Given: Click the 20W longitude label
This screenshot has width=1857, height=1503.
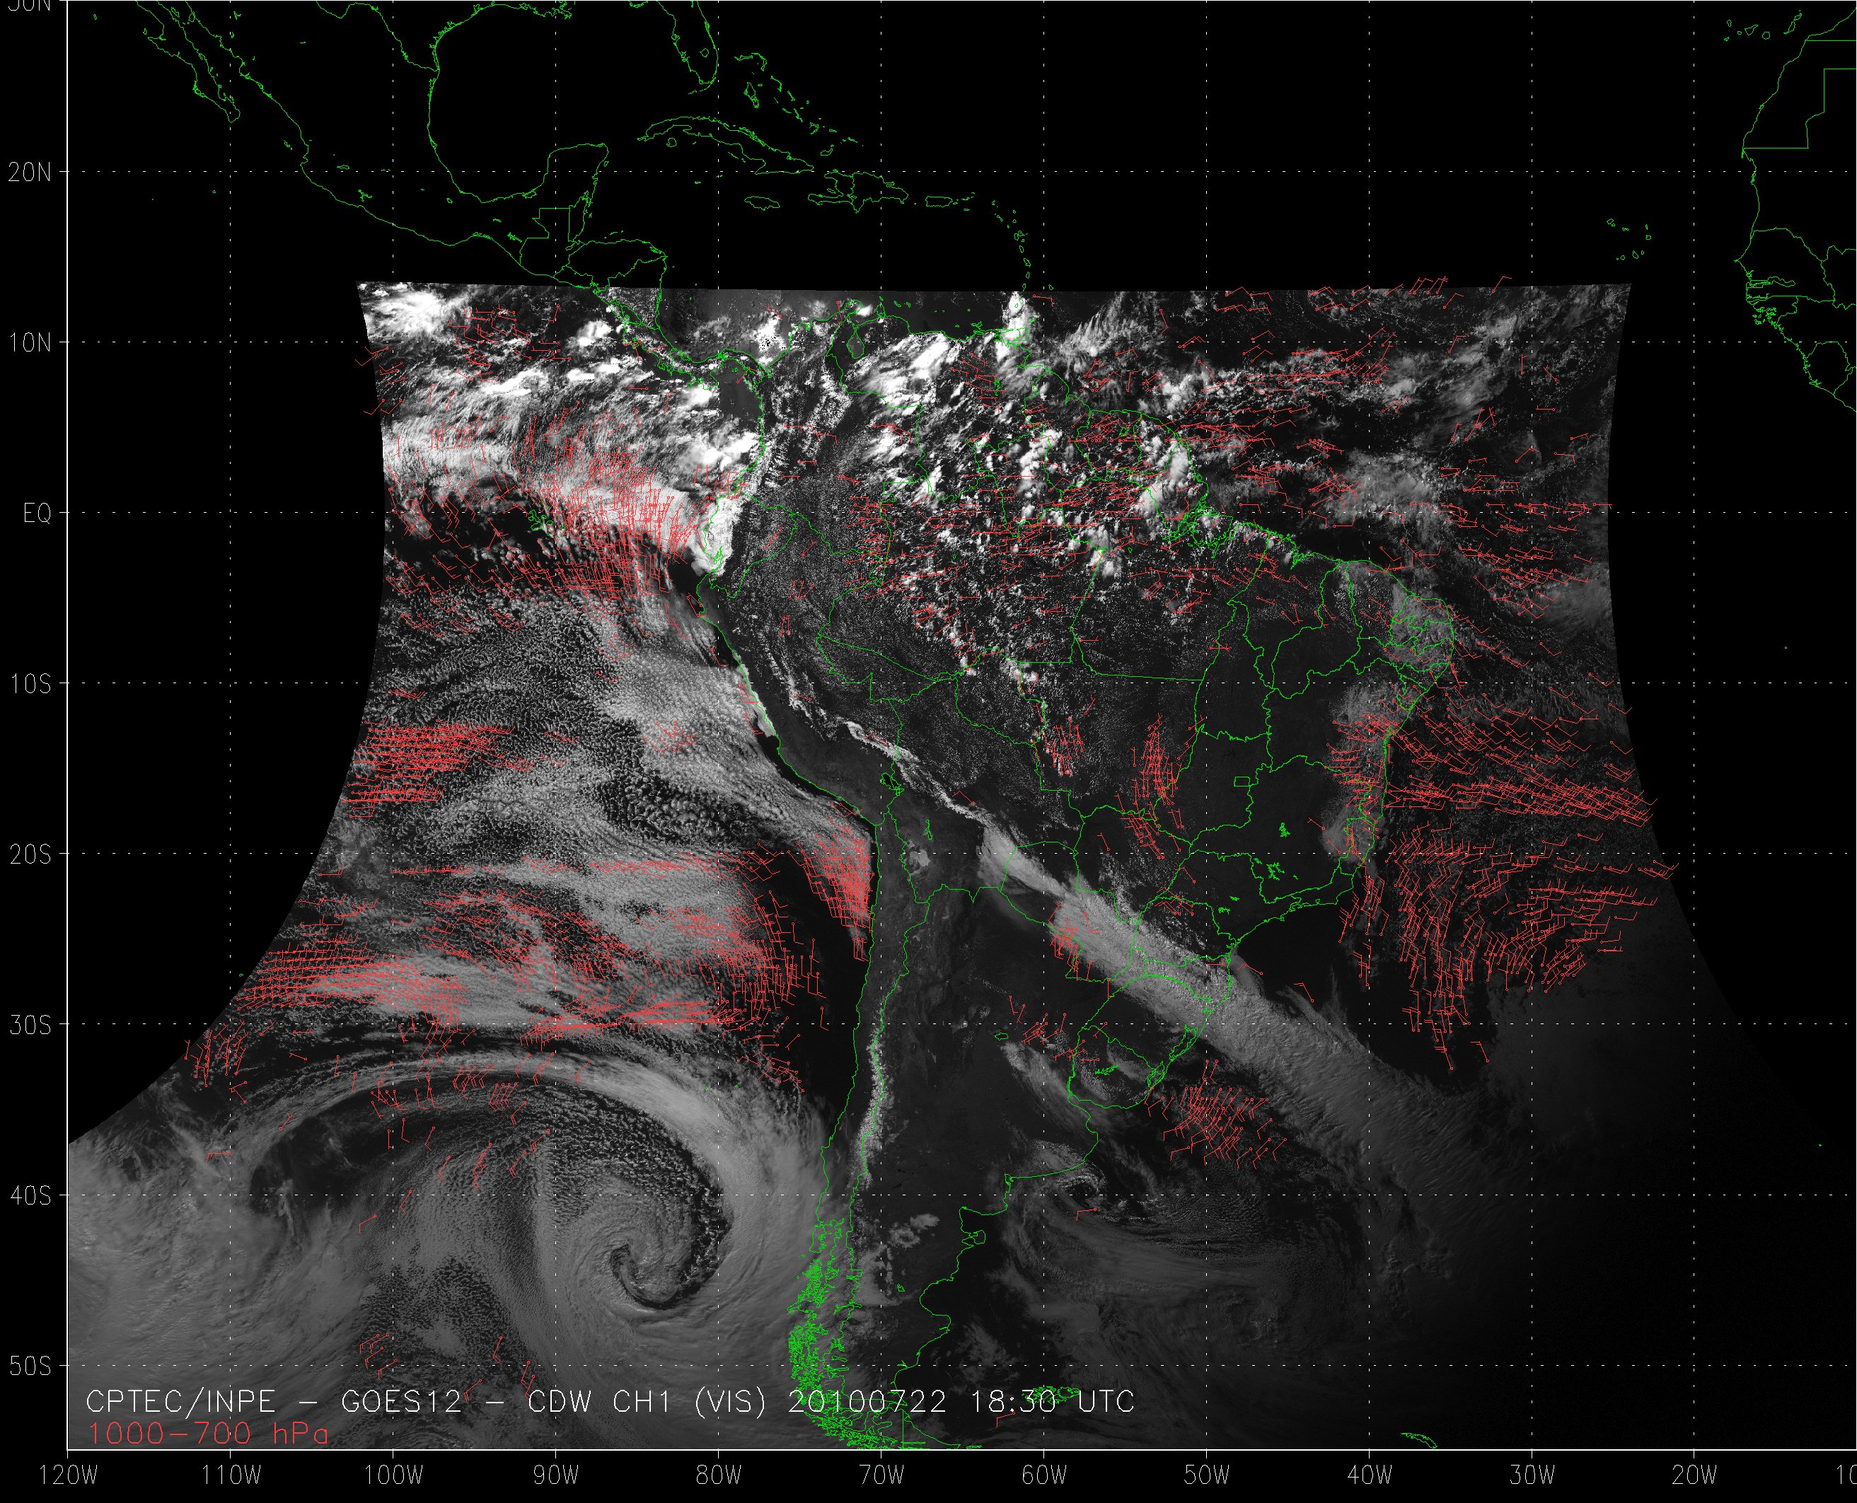Looking at the screenshot, I should pyautogui.click(x=1694, y=1475).
